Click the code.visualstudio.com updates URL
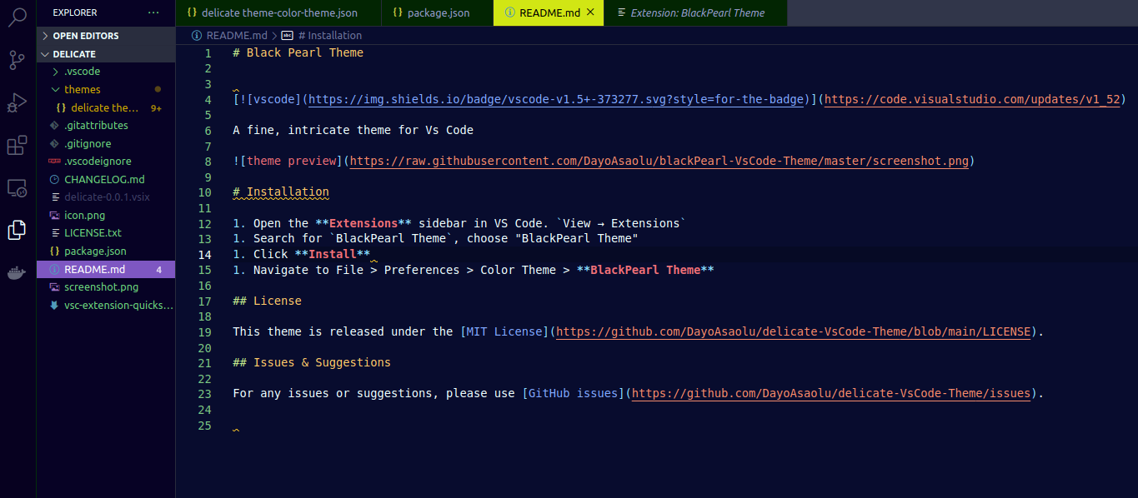This screenshot has width=1138, height=498. tap(972, 99)
